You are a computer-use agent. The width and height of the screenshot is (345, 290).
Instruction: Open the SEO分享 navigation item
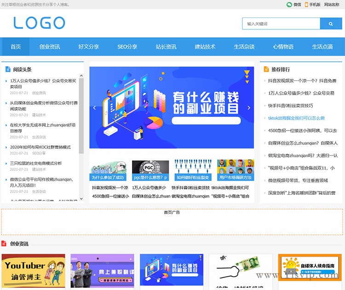[x=127, y=46]
